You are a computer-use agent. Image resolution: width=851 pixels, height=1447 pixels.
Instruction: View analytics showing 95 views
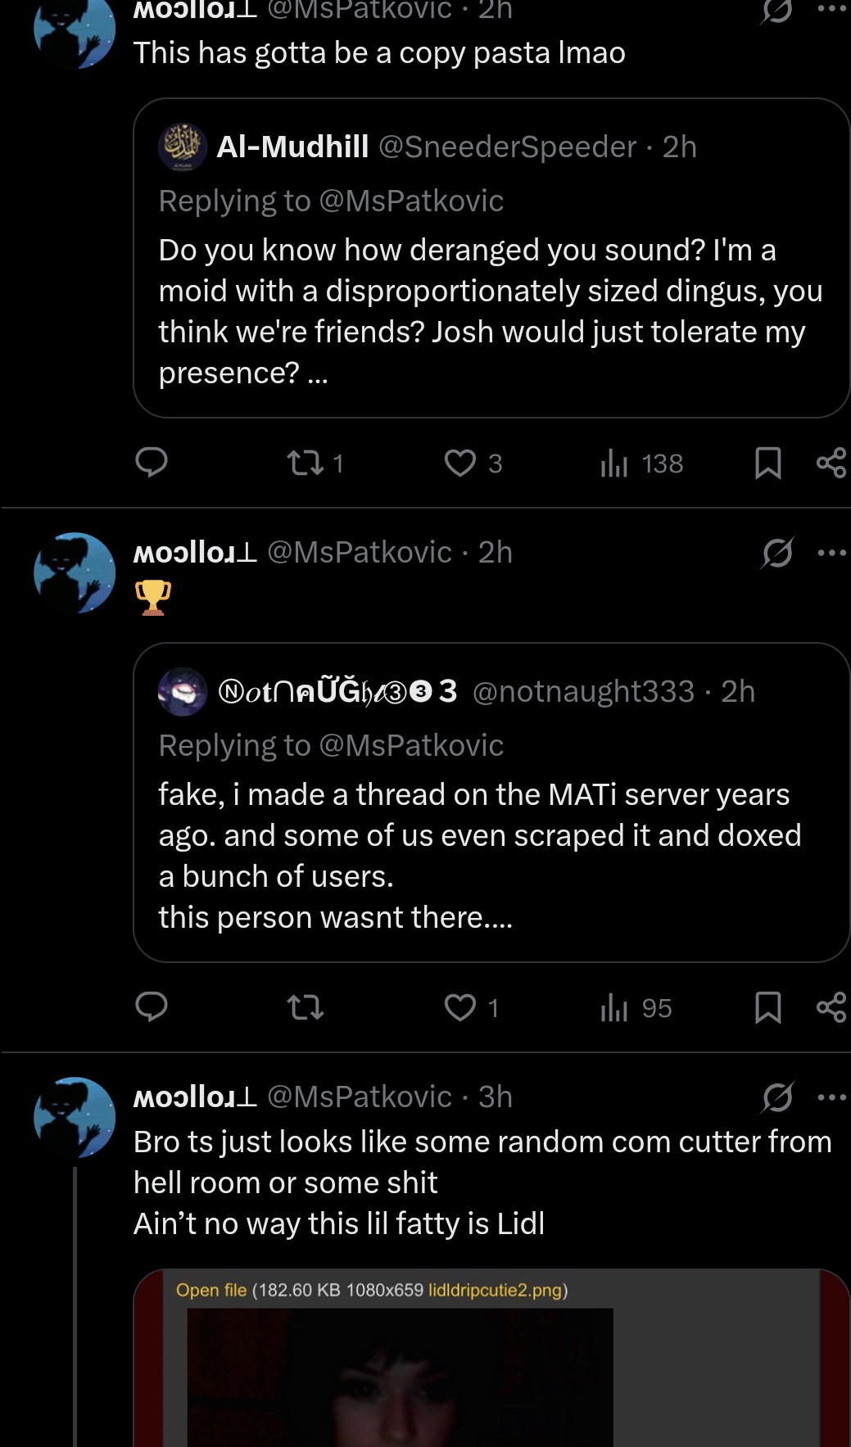614,1007
